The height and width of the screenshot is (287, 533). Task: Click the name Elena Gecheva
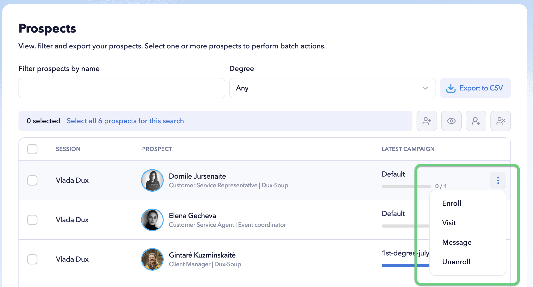(x=192, y=216)
